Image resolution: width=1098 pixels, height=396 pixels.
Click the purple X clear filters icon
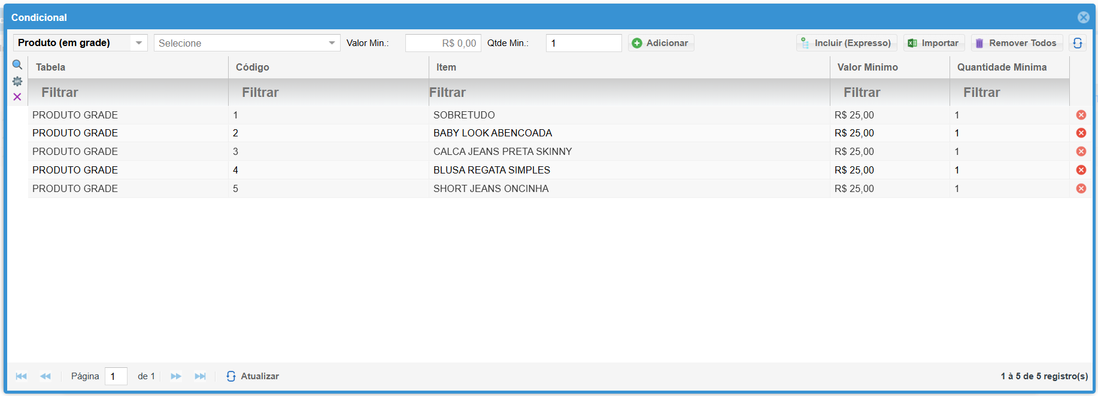17,97
